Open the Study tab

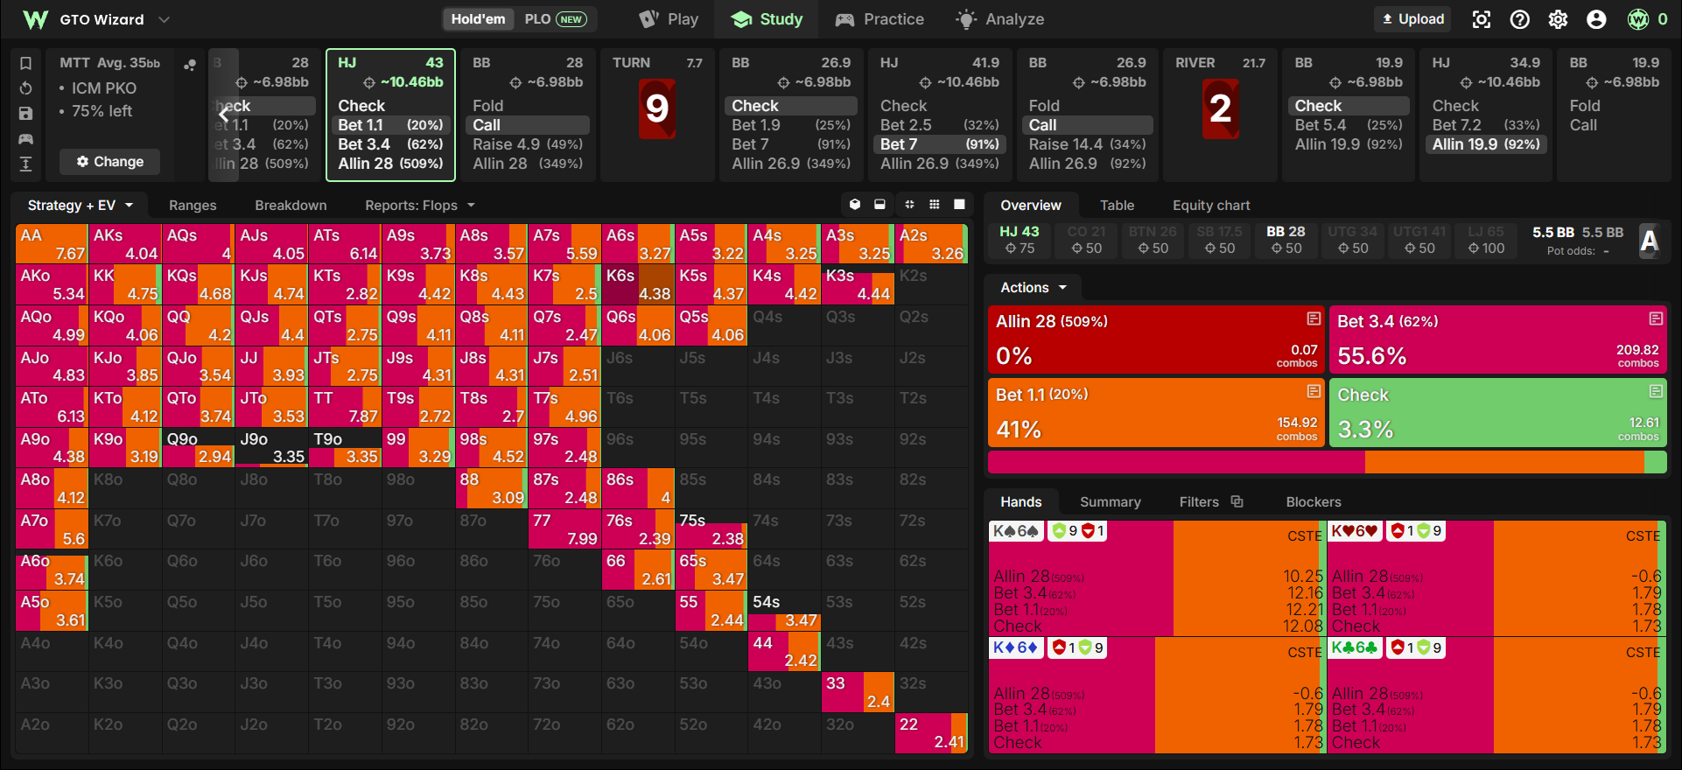767,19
